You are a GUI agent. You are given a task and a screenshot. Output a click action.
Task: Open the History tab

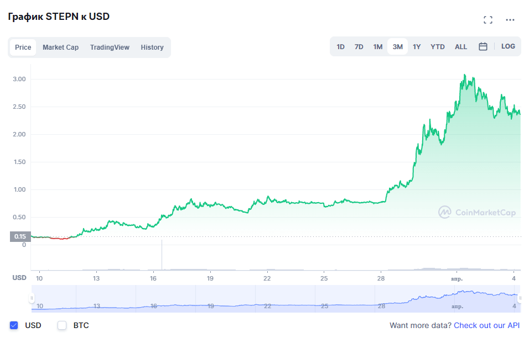(x=152, y=47)
